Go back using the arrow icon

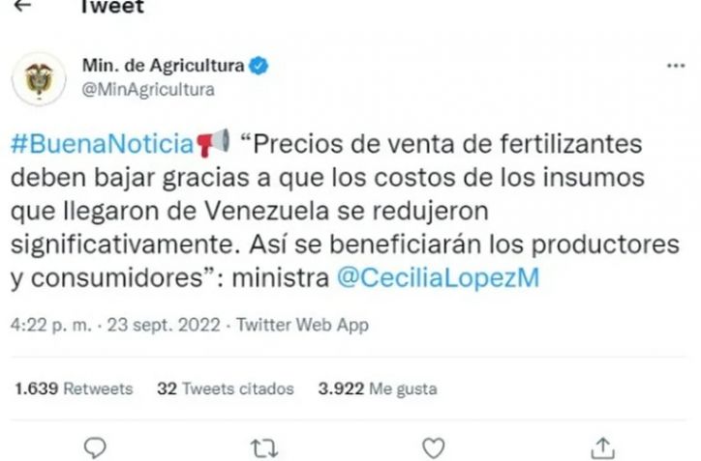(22, 5)
